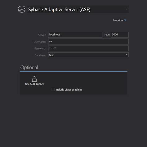Click the Server field containing localhost
147x147 pixels.
75,35
